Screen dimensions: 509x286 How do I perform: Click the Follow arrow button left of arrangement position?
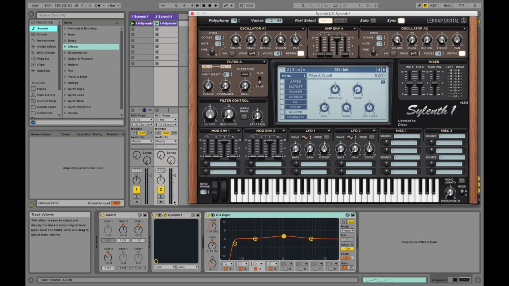click(x=163, y=6)
